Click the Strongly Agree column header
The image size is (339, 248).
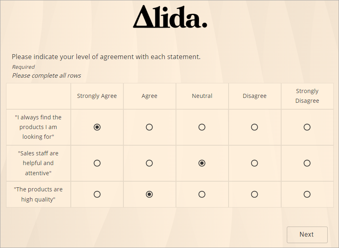pyautogui.click(x=97, y=96)
